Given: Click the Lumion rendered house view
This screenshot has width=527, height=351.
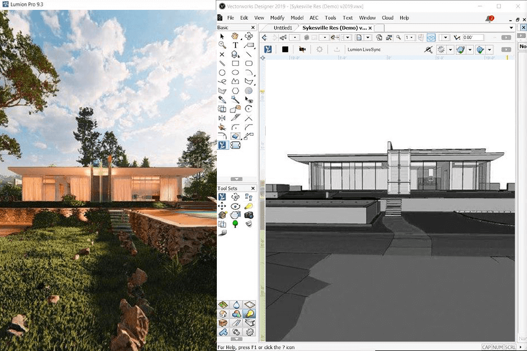Looking at the screenshot, I should [x=108, y=180].
